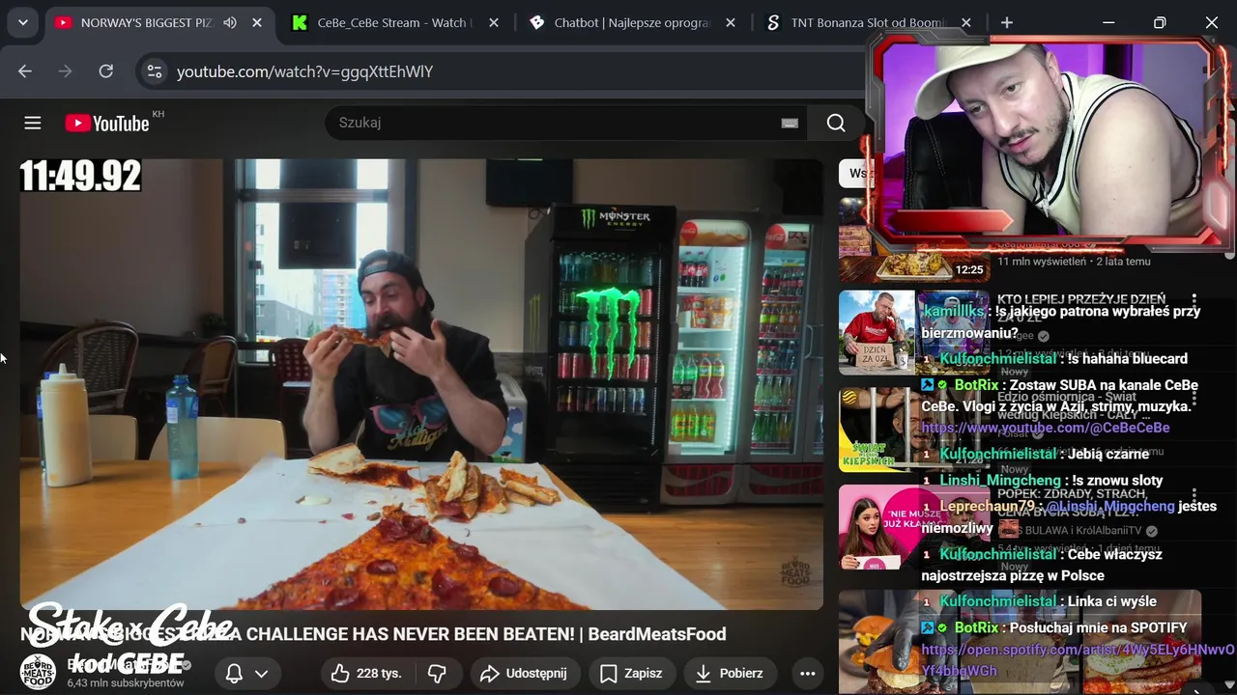Close the CeBe_CeBe Stream tab
Screen dimensions: 1237x695
[494, 22]
